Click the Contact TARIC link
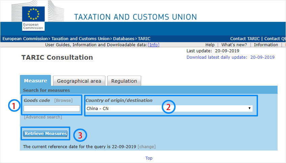The image size is (286, 163). (x=245, y=39)
